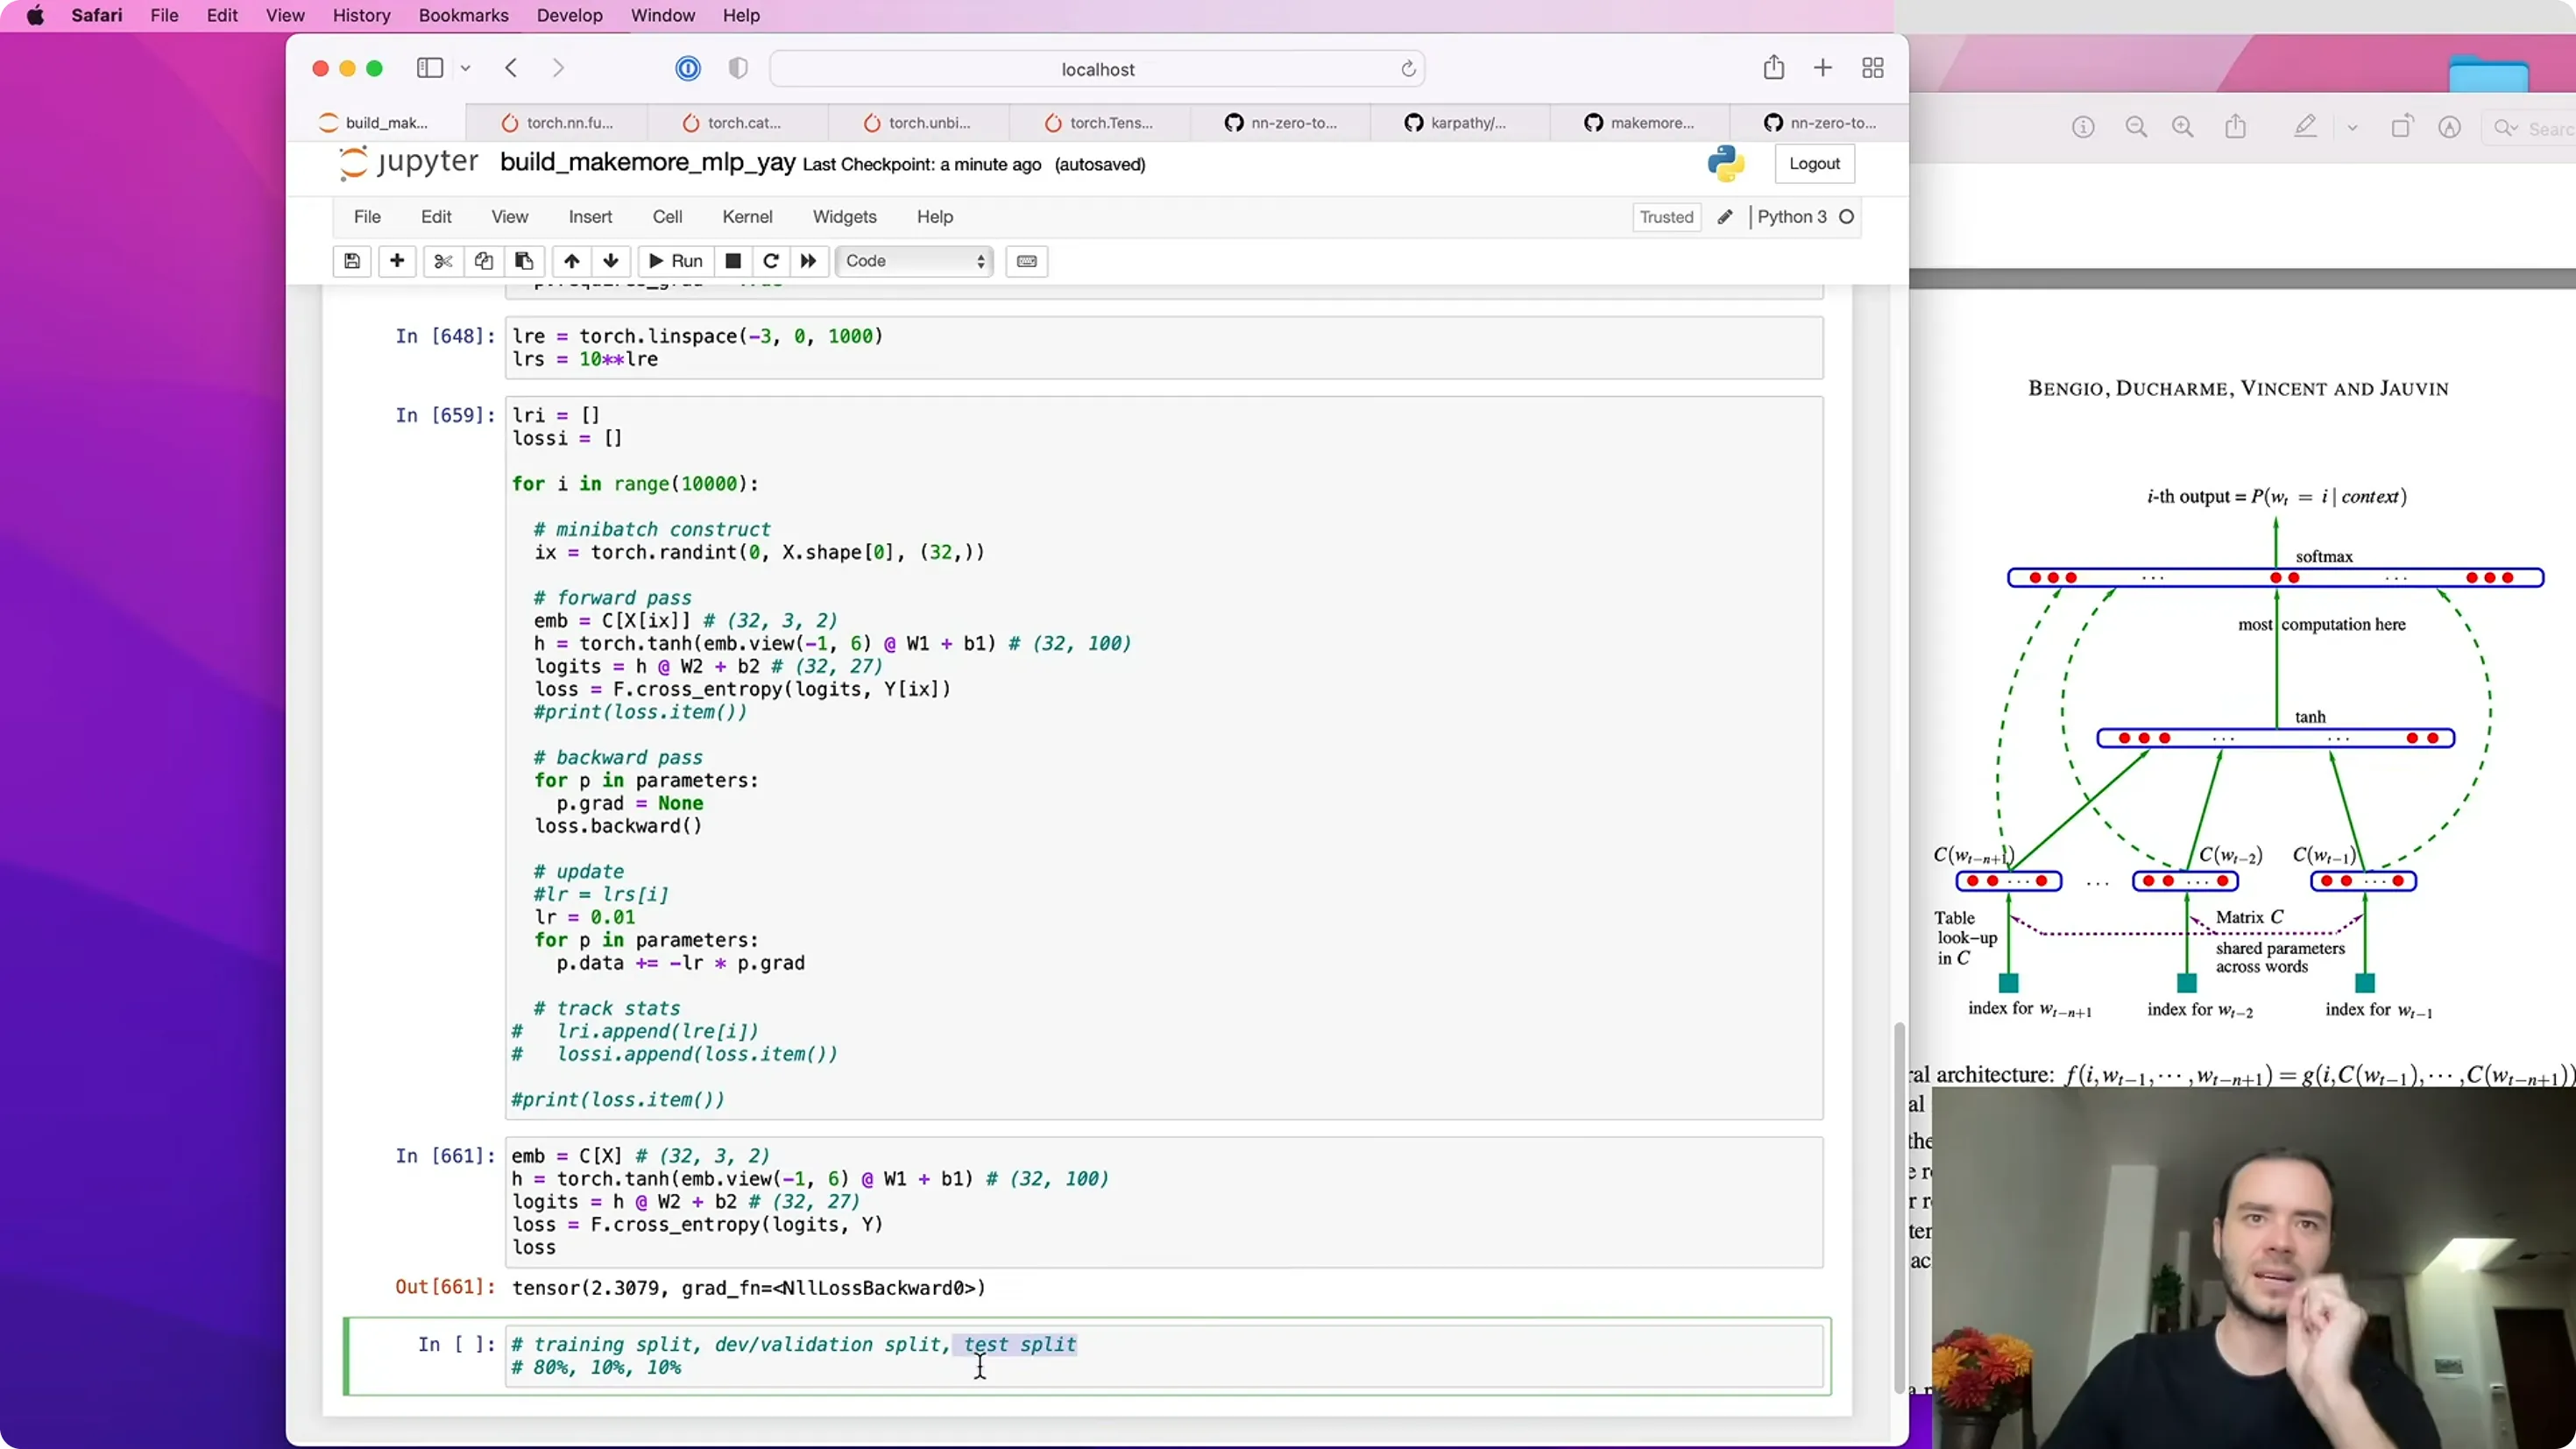
Task: Open the Jupyter Kernel menu
Action: 747,217
